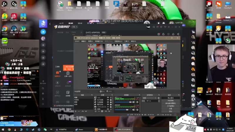
Task: Remove selected source with minus icon
Action: coord(99,111)
